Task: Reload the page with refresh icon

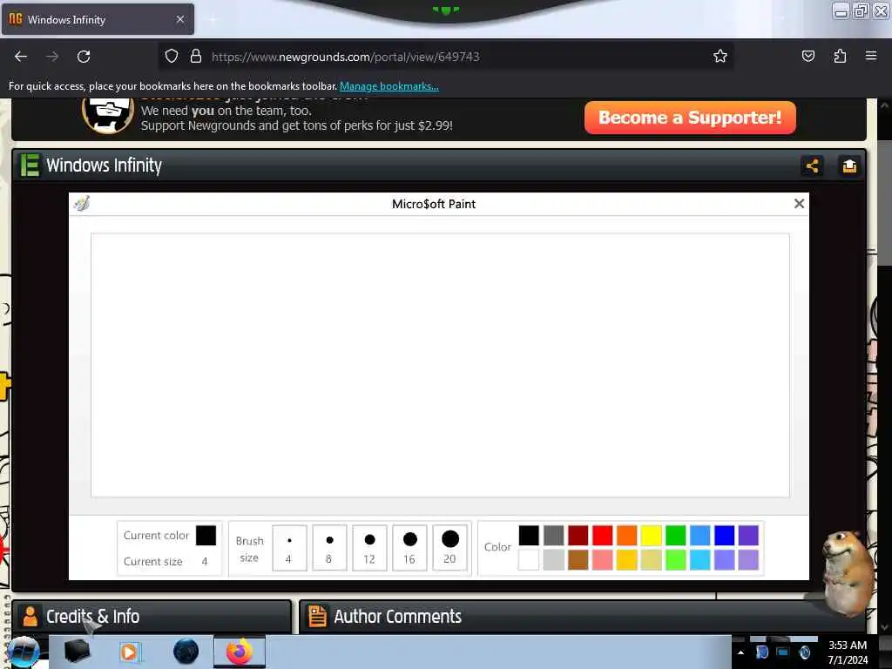Action: (x=84, y=57)
